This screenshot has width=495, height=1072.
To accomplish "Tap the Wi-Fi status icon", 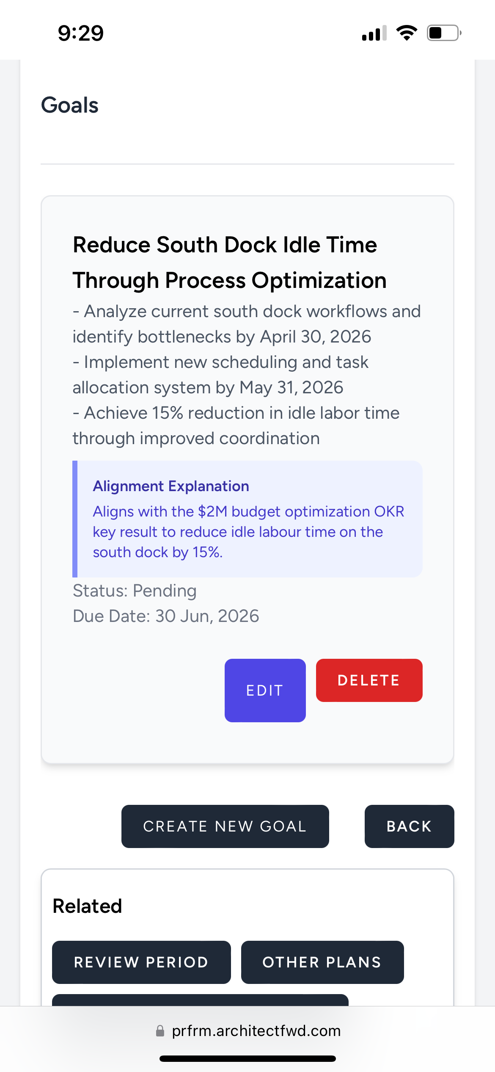I will tap(407, 33).
